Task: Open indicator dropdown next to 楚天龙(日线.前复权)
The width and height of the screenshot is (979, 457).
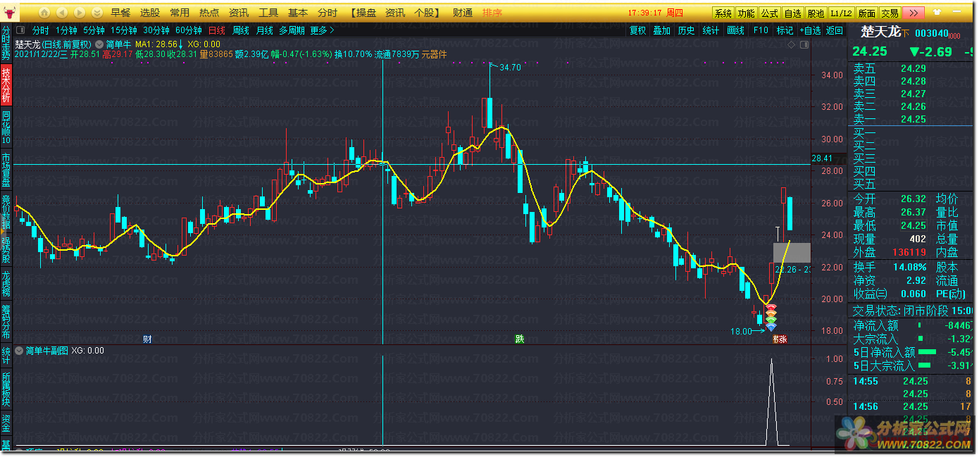Action: (x=99, y=44)
